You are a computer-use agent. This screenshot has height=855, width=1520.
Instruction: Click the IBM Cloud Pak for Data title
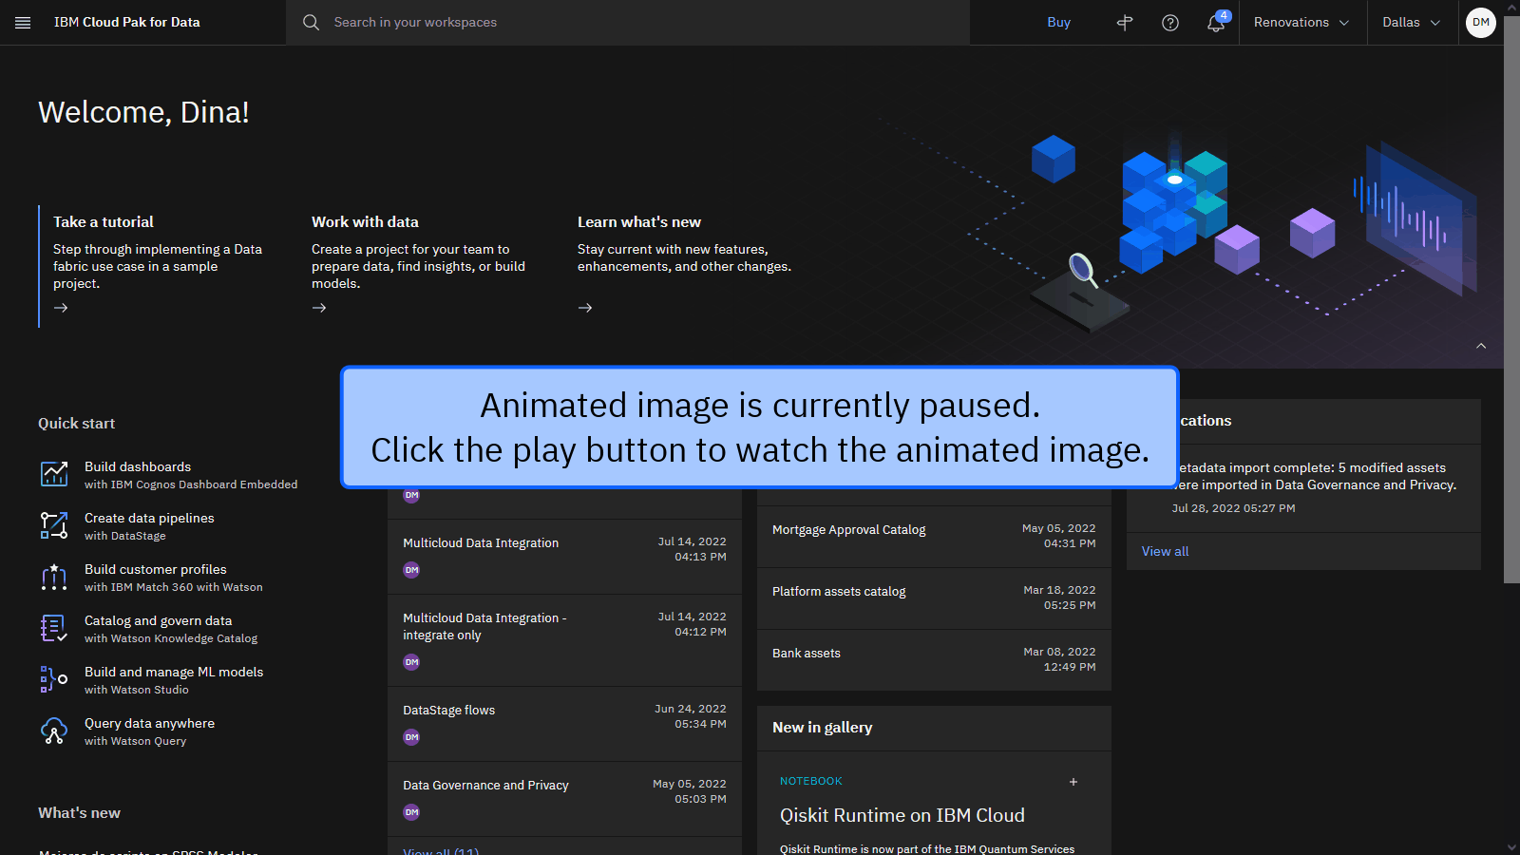point(127,23)
